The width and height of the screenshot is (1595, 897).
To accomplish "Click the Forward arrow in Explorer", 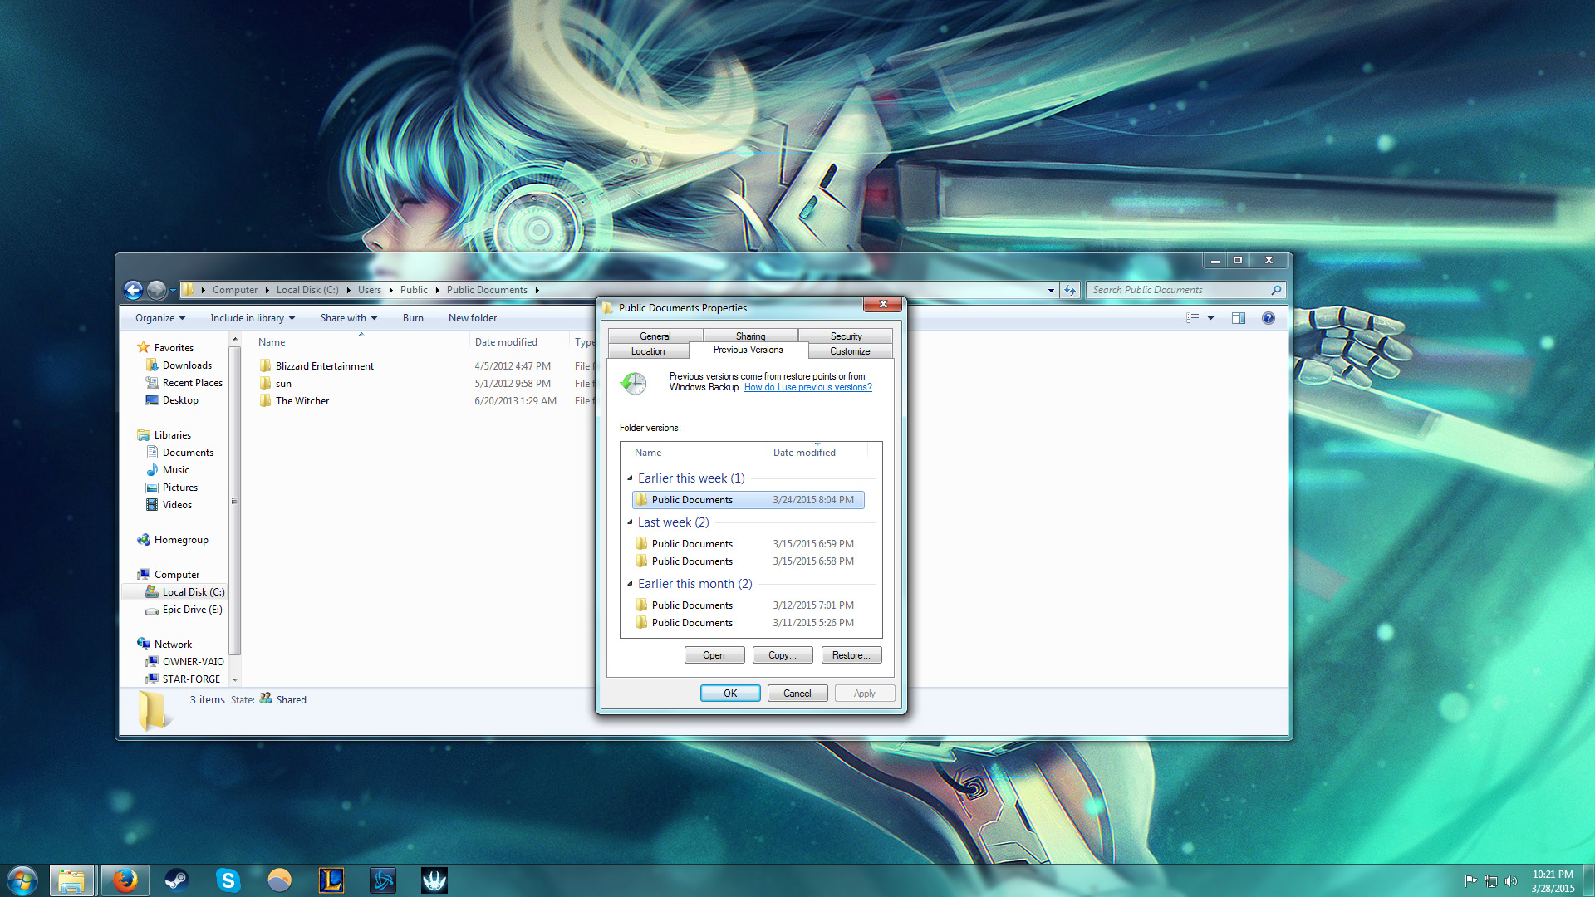I will 156,290.
